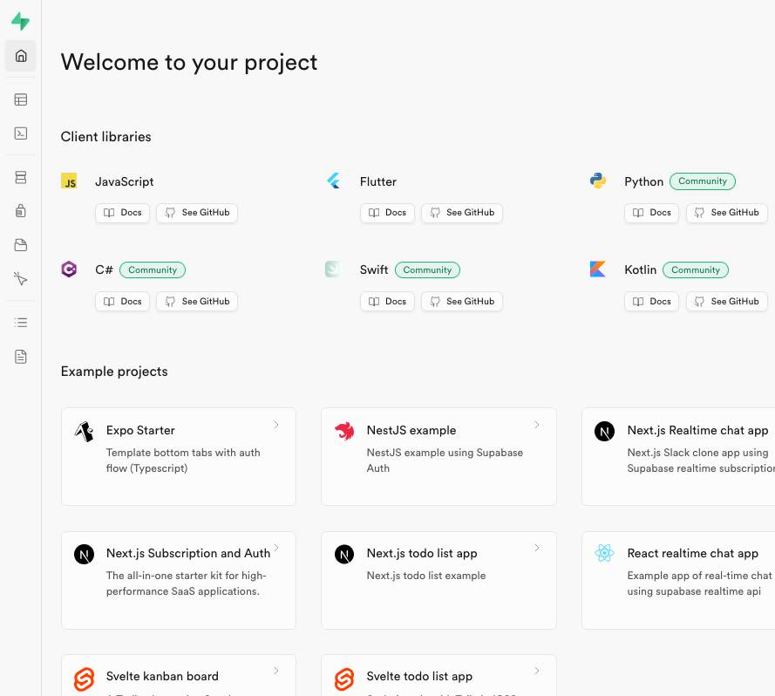Screen dimensions: 775x696
Task: Open JavaScript See GitHub button
Action: click(x=197, y=213)
